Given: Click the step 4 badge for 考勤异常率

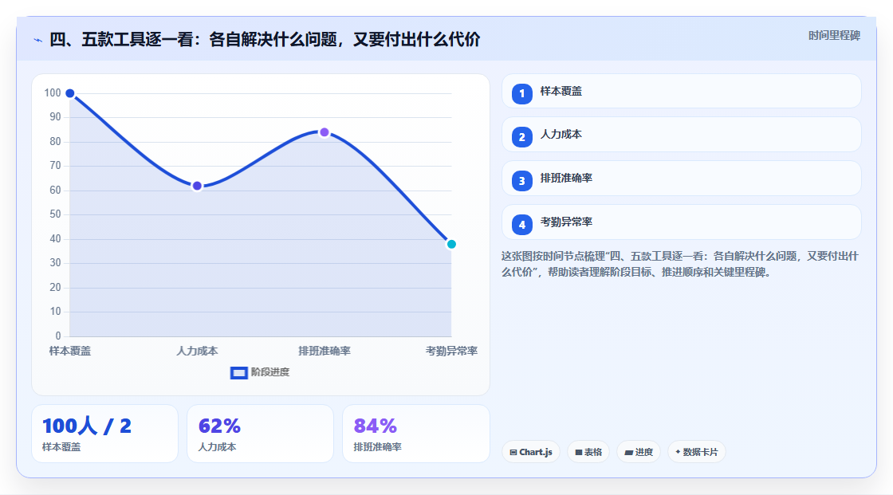Looking at the screenshot, I should 521,225.
